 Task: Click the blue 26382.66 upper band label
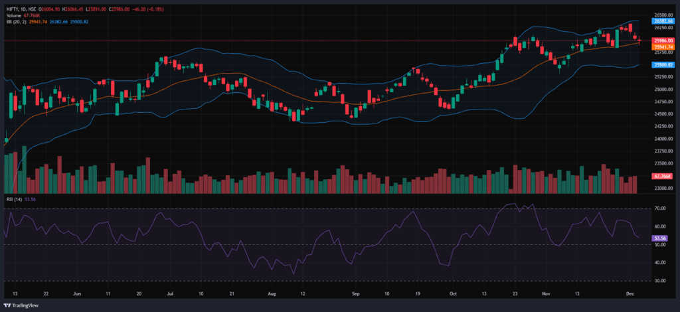point(664,21)
